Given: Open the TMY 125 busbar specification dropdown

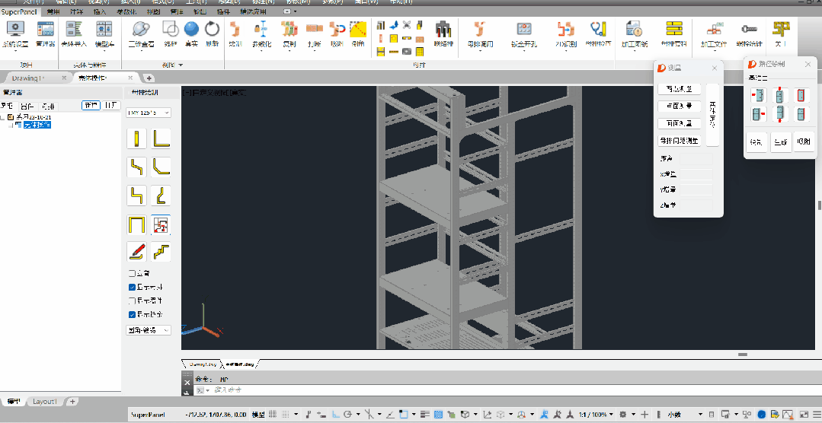Looking at the screenshot, I should [x=149, y=113].
